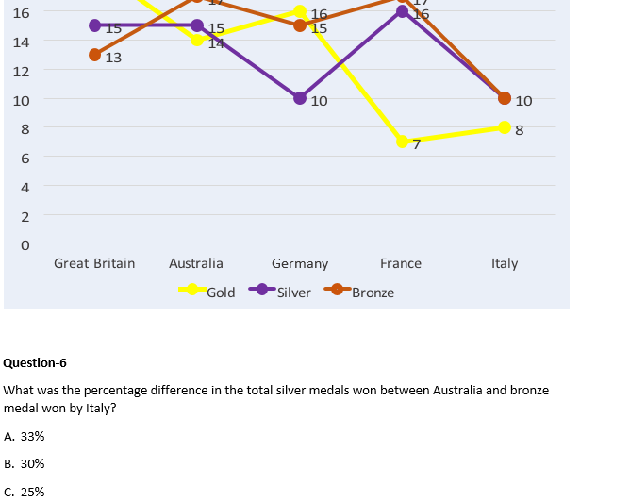Select answer option A. 33%
Screen dimensions: 630x502
coord(25,436)
